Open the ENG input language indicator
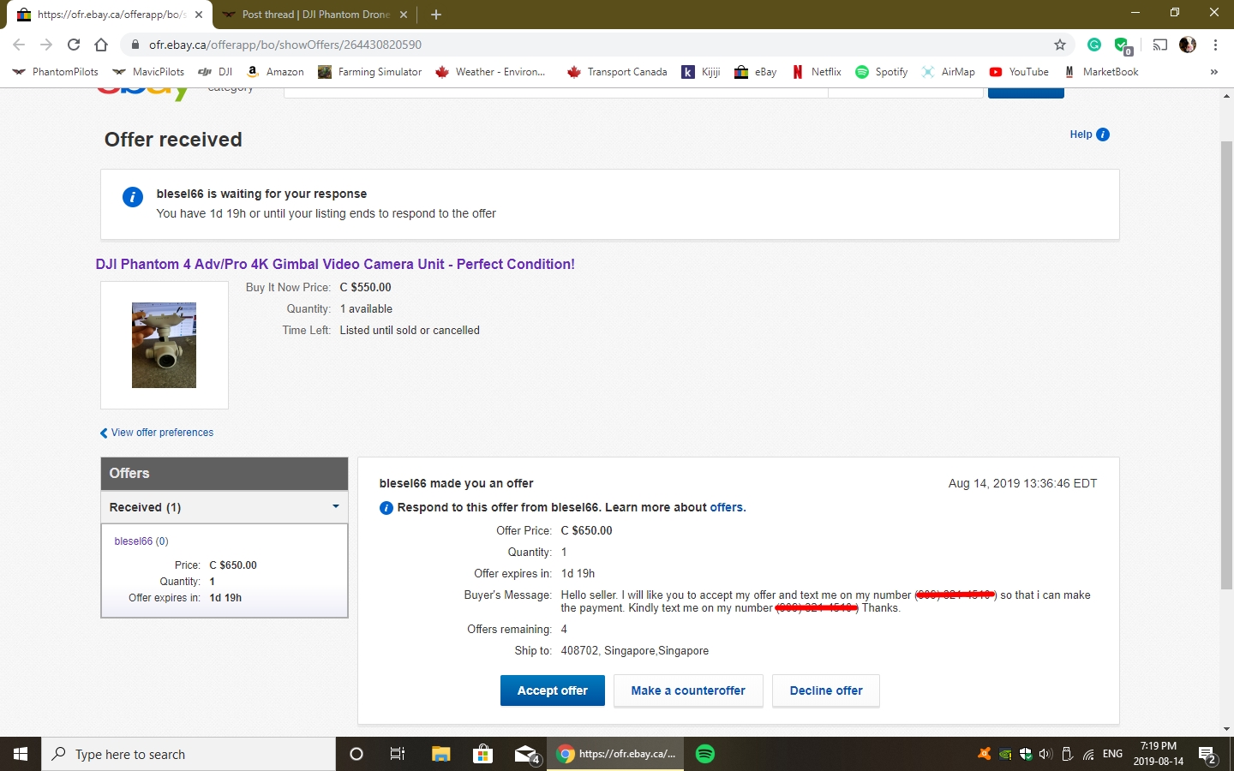Screen dimensions: 1234x771 coord(1112,754)
